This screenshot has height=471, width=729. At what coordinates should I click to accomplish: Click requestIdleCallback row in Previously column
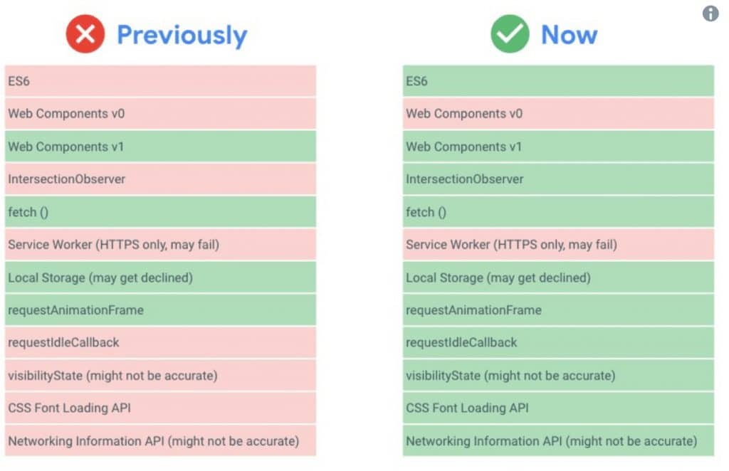pyautogui.click(x=160, y=342)
